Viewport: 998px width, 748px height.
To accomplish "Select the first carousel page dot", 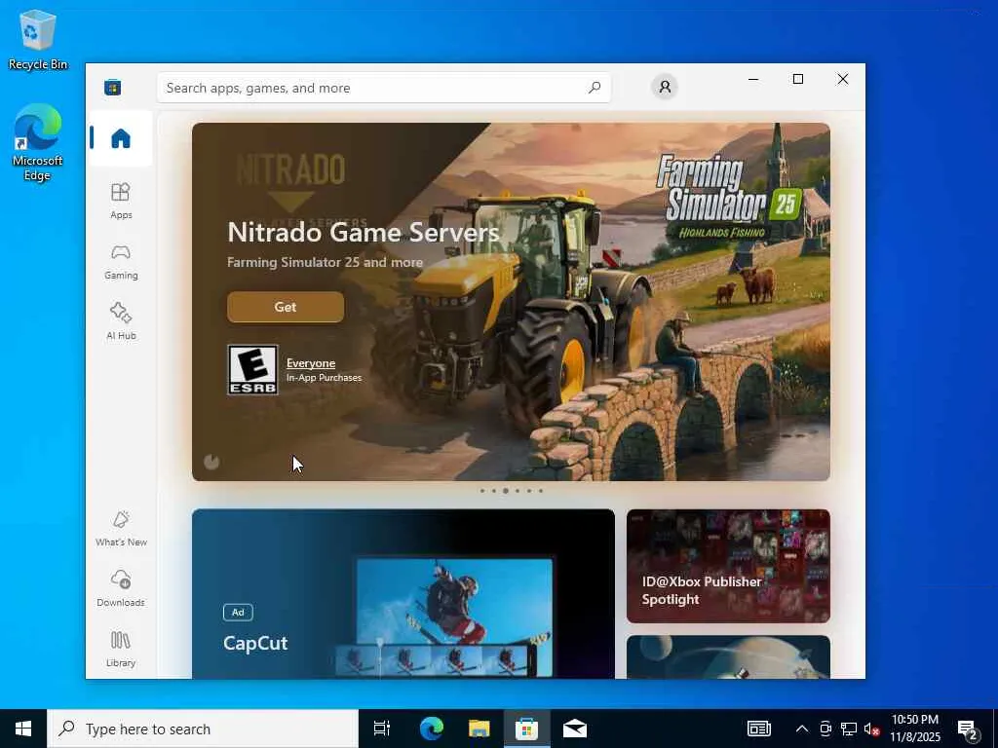I will click(x=482, y=491).
